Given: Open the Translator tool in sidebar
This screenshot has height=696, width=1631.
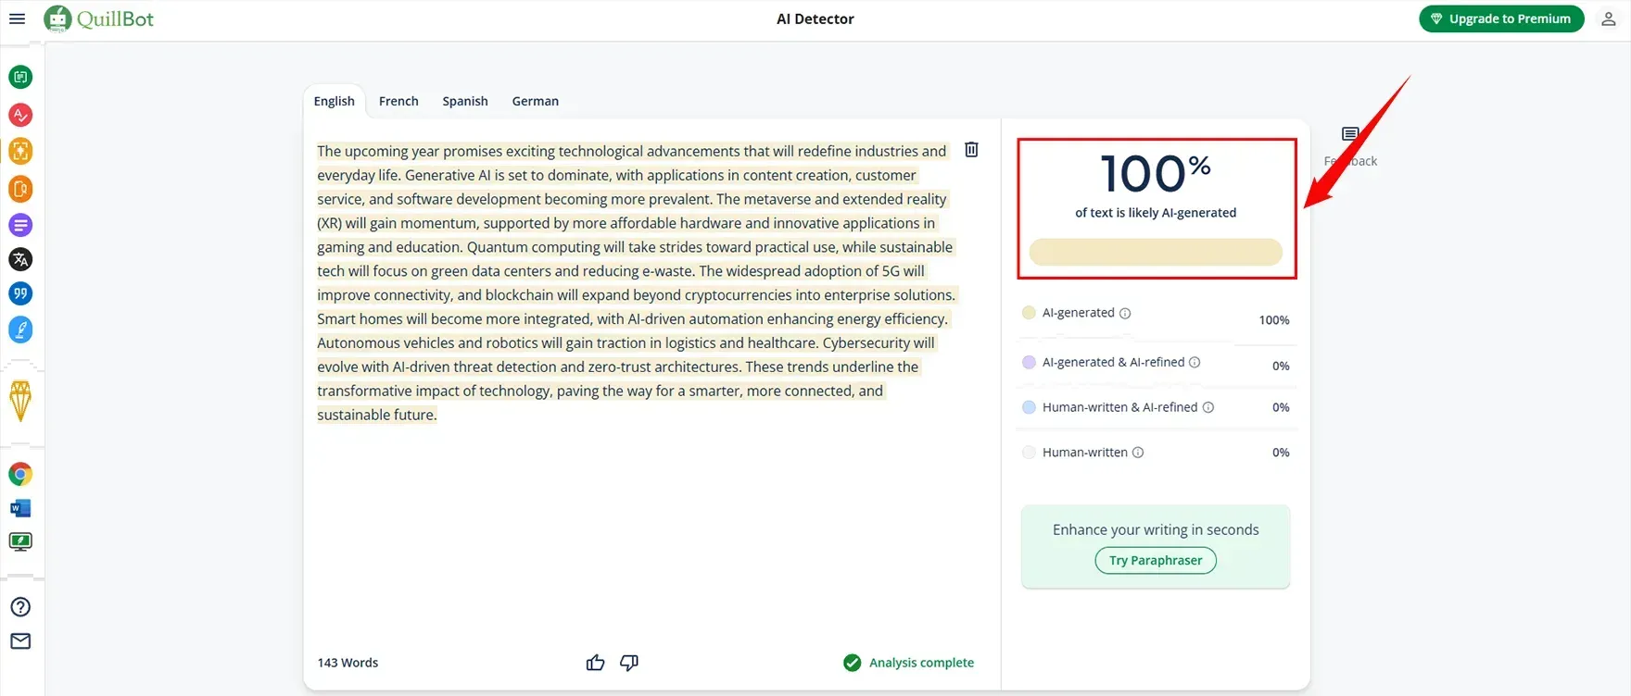Looking at the screenshot, I should [x=20, y=260].
